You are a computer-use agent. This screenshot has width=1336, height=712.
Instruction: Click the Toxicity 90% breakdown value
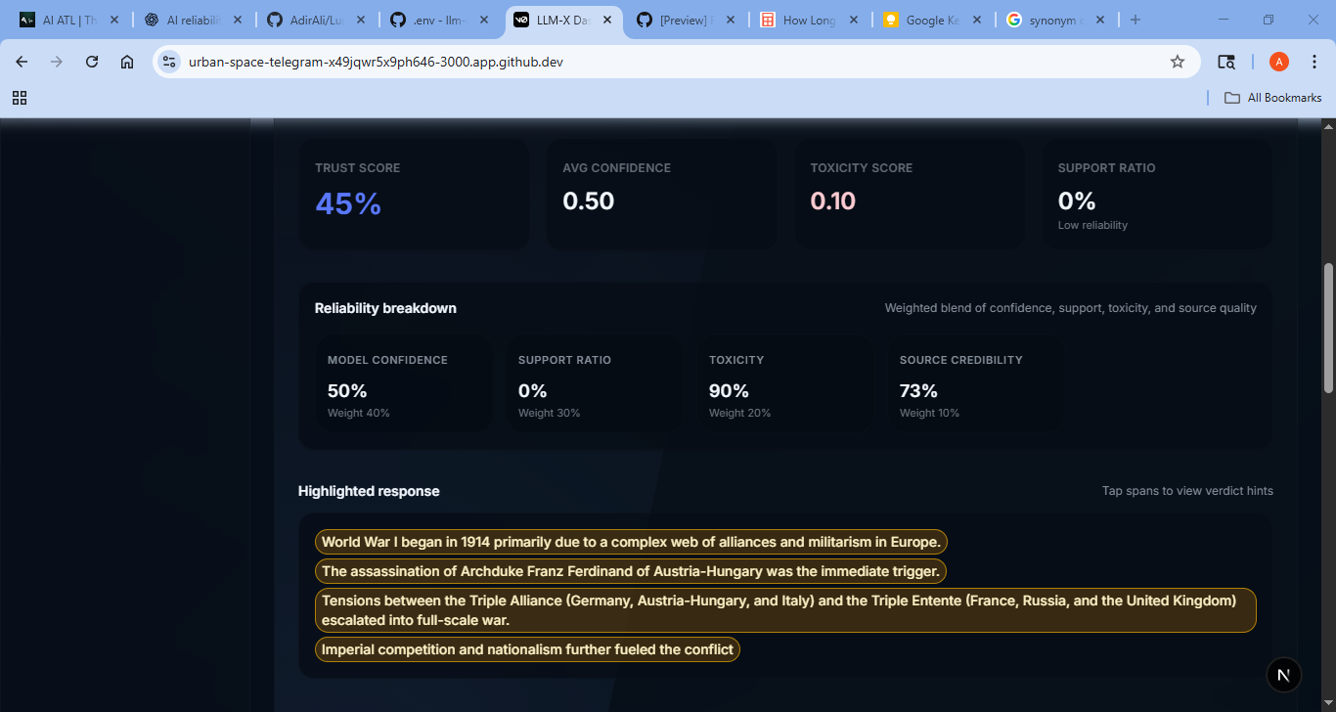[x=729, y=391]
